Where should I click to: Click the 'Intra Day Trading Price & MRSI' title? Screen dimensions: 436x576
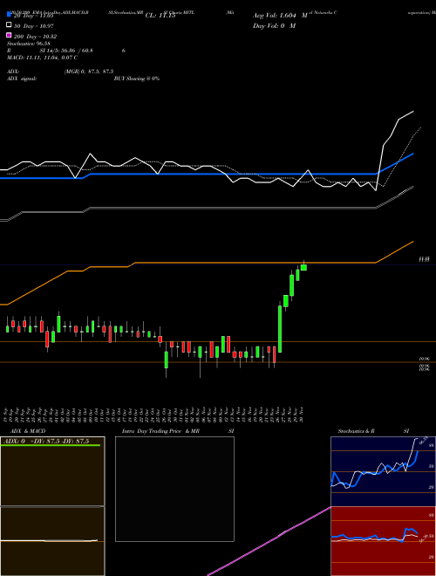click(x=178, y=431)
